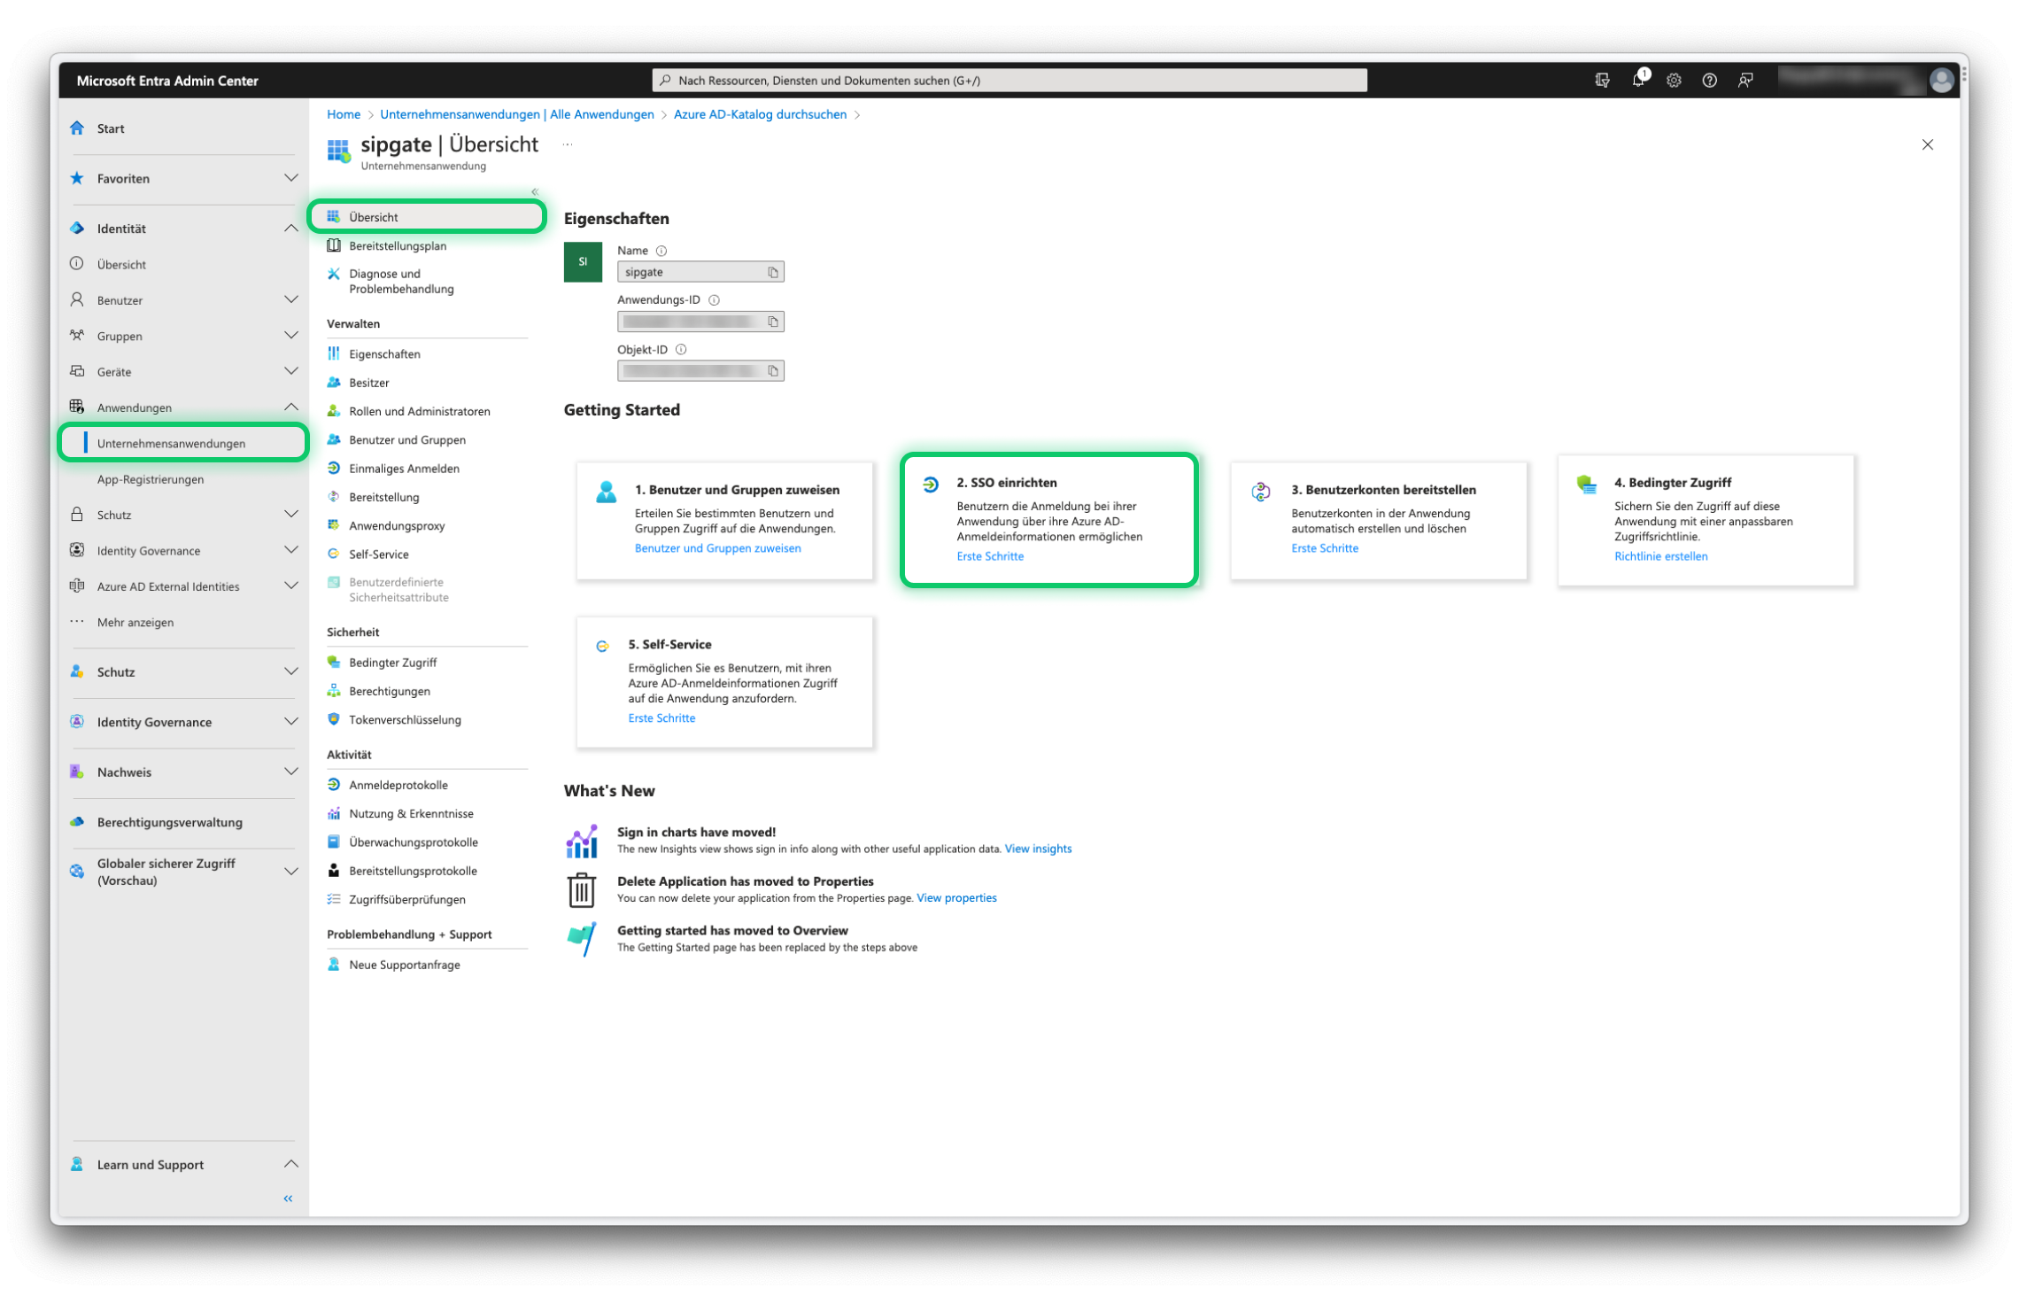The height and width of the screenshot is (1311, 2019).
Task: Click Benutzer und Gruppen zuweisen link
Action: (x=717, y=547)
